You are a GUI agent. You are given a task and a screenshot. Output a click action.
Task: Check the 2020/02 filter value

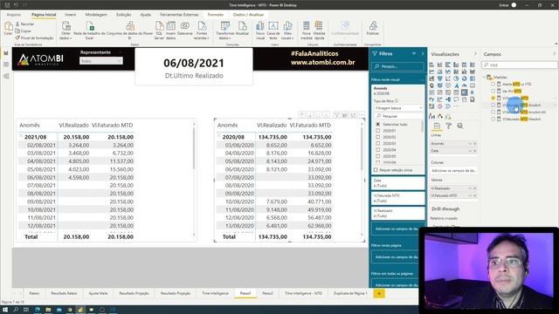click(x=378, y=137)
